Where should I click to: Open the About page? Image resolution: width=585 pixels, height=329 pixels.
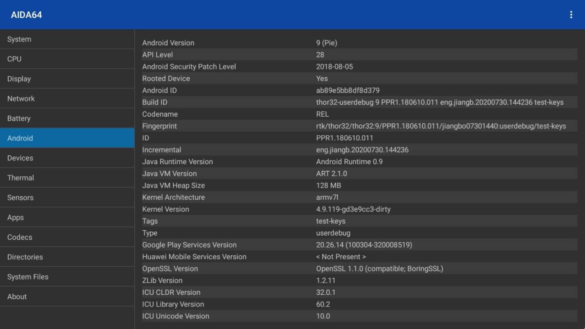(x=67, y=297)
